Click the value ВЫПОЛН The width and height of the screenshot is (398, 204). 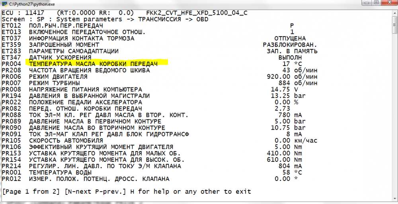point(290,58)
